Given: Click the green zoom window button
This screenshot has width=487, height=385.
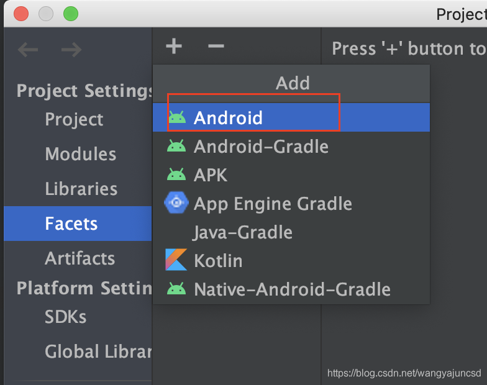Looking at the screenshot, I should click(71, 14).
